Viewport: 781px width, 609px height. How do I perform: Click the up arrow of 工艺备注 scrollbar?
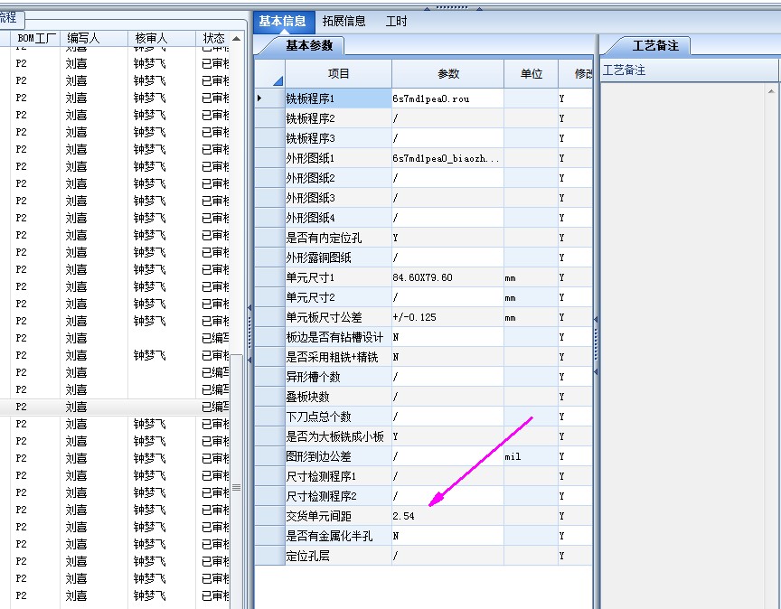771,91
